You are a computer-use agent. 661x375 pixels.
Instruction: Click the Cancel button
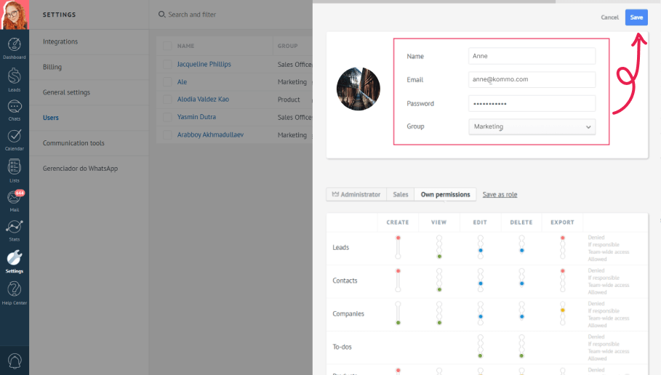click(609, 17)
